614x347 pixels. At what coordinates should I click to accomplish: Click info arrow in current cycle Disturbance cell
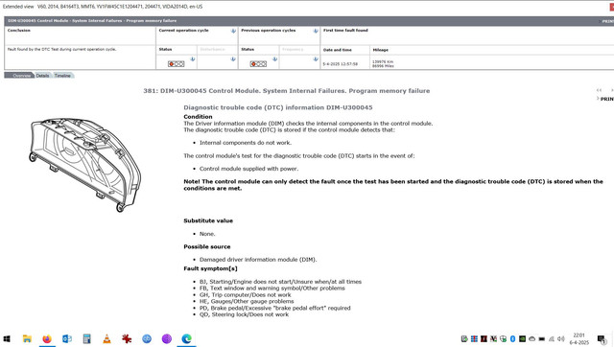click(233, 59)
